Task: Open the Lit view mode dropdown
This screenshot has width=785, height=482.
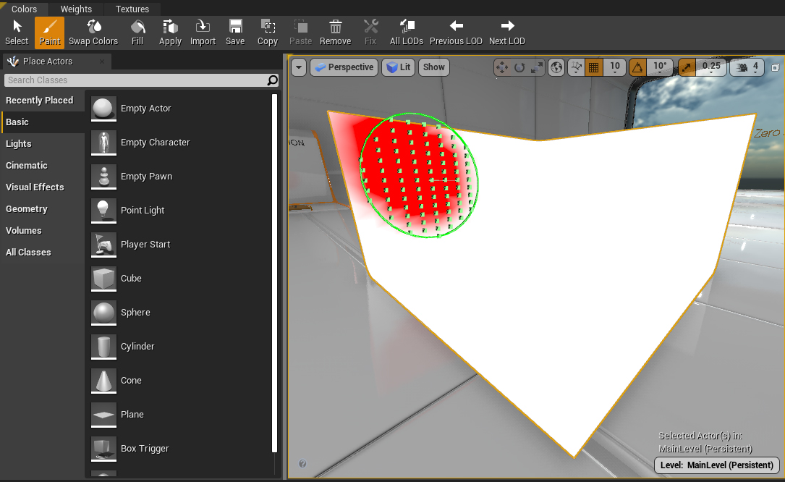Action: (399, 67)
